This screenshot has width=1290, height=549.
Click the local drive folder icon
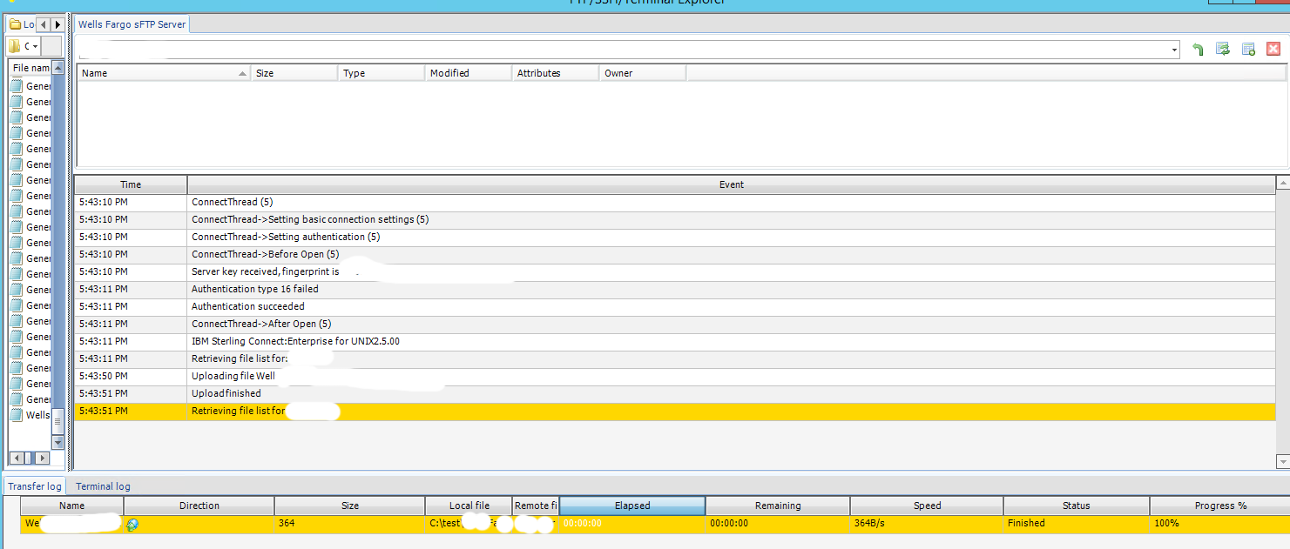click(x=15, y=46)
